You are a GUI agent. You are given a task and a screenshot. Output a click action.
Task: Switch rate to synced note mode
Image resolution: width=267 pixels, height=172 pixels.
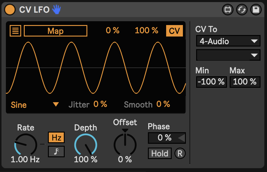[56, 151]
